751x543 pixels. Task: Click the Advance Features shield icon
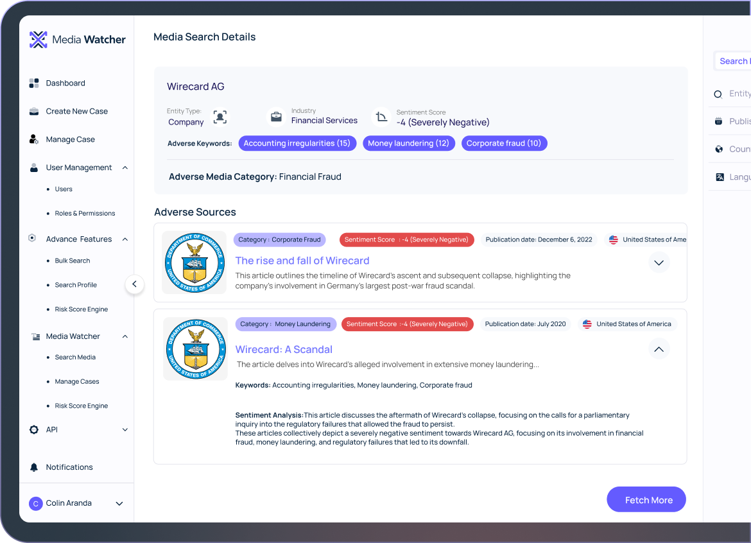point(32,238)
